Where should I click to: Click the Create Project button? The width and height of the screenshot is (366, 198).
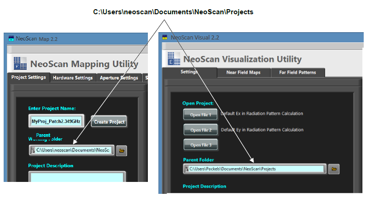point(109,122)
